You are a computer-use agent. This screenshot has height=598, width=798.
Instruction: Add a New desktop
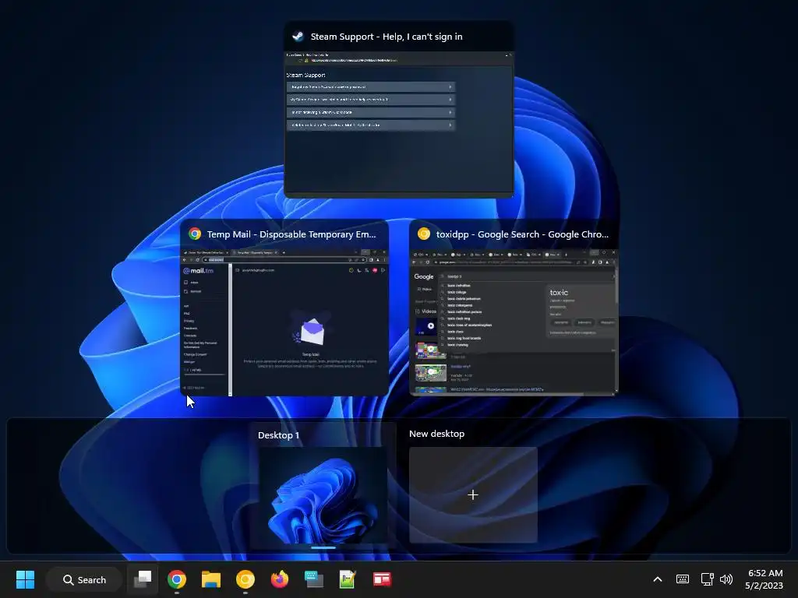click(473, 494)
